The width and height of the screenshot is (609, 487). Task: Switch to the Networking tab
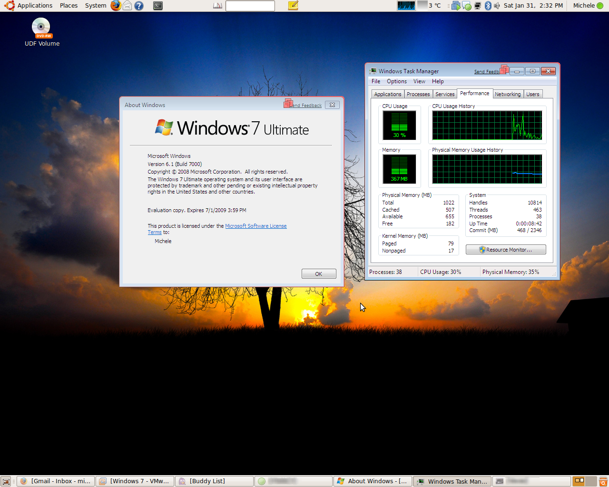tap(508, 94)
